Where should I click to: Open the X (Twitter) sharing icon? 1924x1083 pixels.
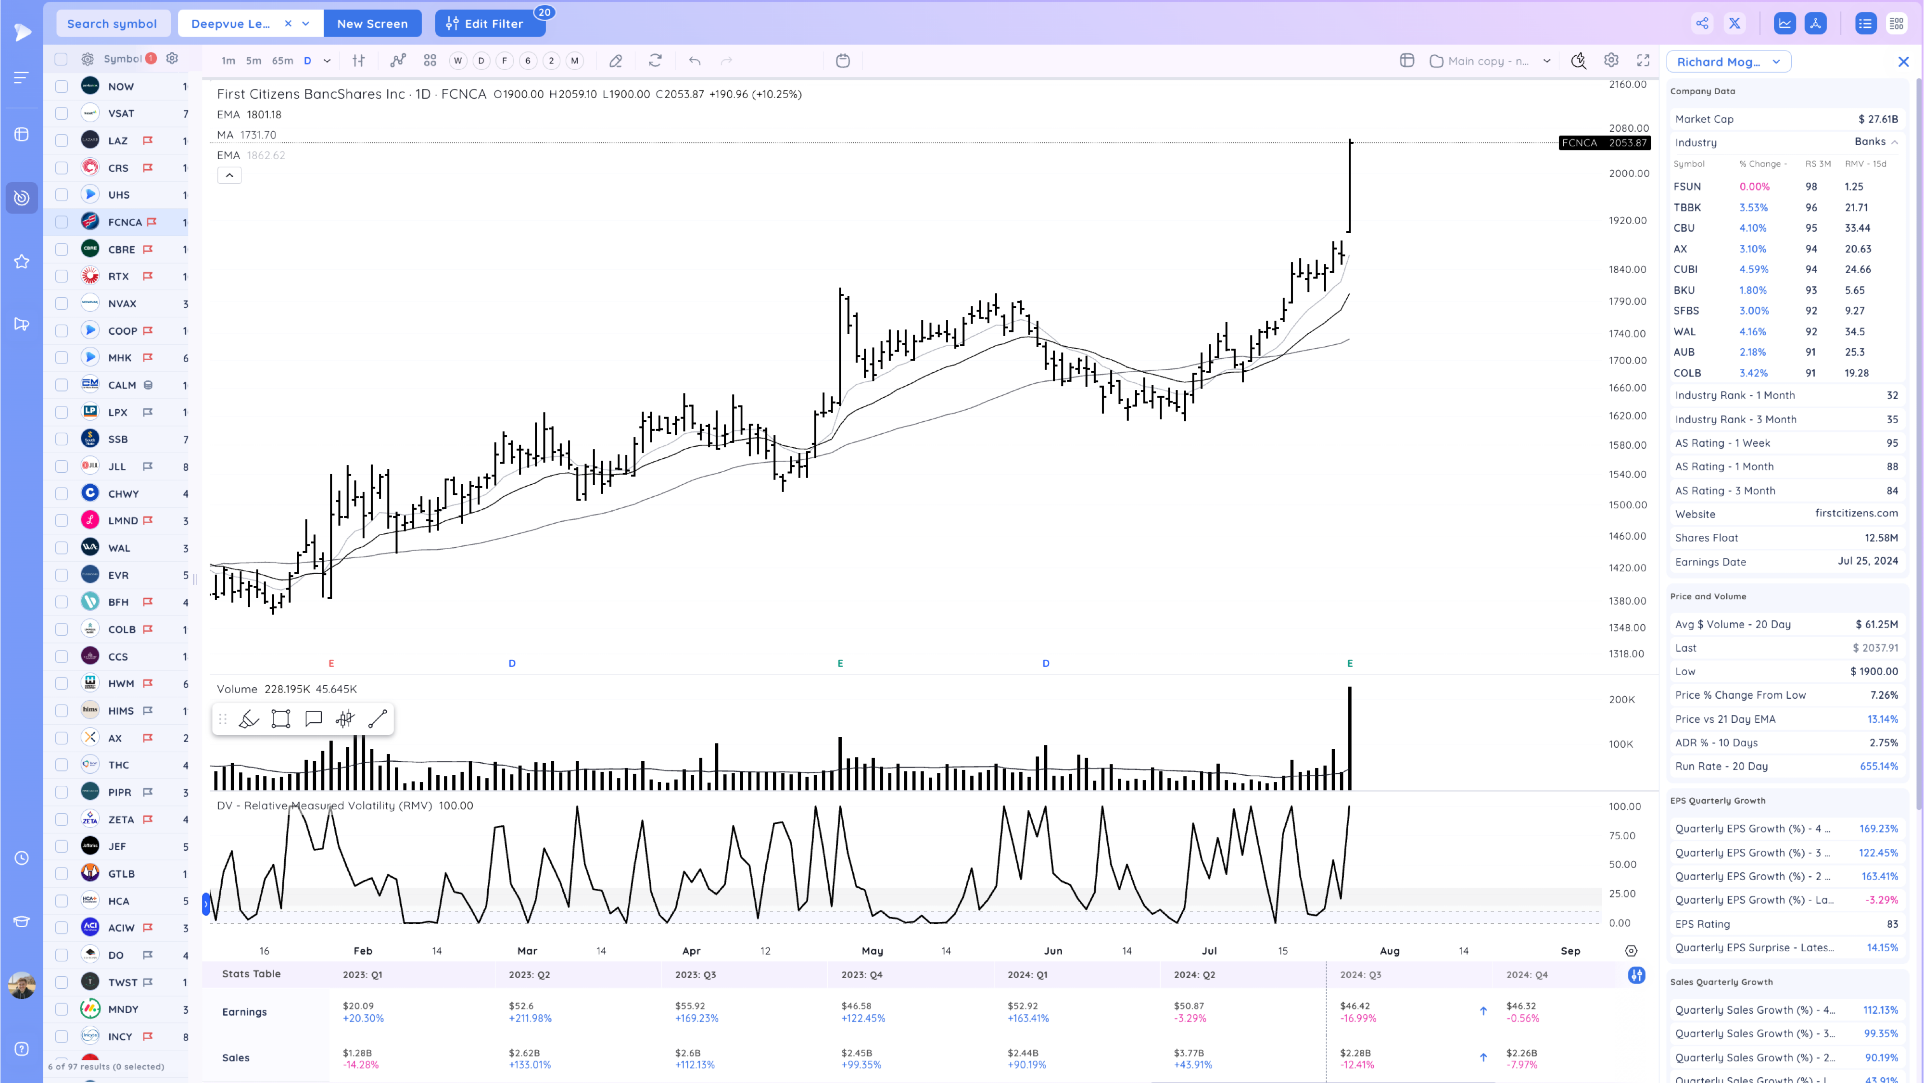point(1735,23)
